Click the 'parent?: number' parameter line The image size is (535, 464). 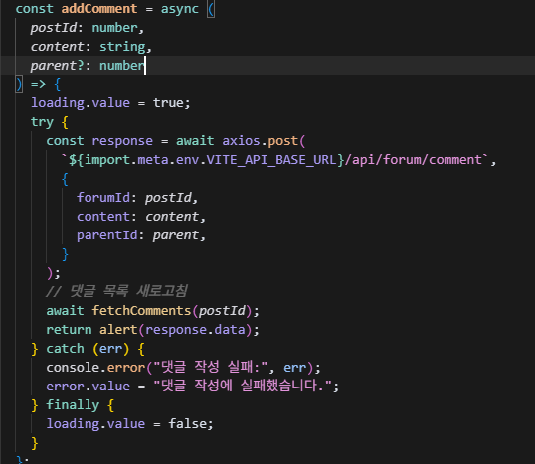[88, 66]
